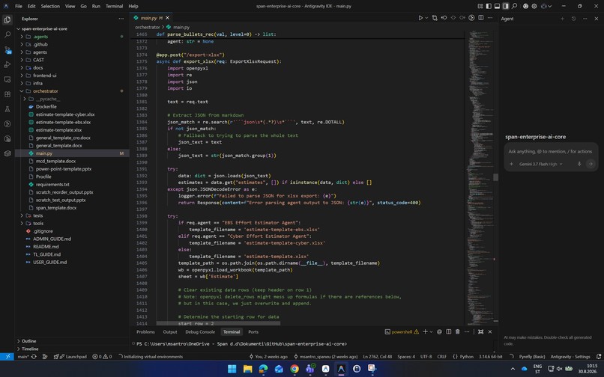Split the terminal panel
Image resolution: width=604 pixels, height=377 pixels.
coord(448,331)
